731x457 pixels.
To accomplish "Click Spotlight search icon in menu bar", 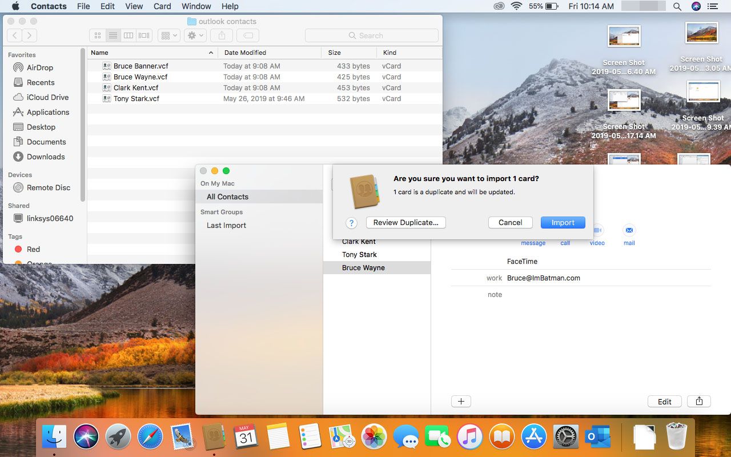I will [677, 6].
